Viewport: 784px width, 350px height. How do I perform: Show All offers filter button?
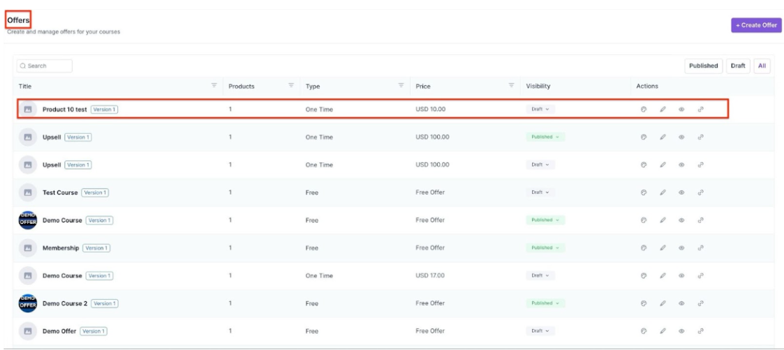click(x=762, y=66)
